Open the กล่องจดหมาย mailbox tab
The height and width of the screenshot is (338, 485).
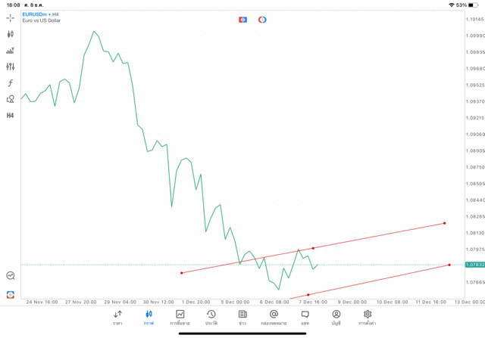[x=274, y=317]
